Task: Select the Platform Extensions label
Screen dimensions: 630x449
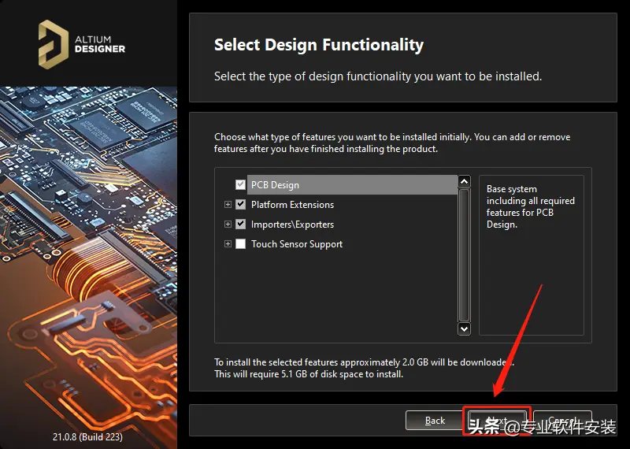Action: tap(292, 205)
